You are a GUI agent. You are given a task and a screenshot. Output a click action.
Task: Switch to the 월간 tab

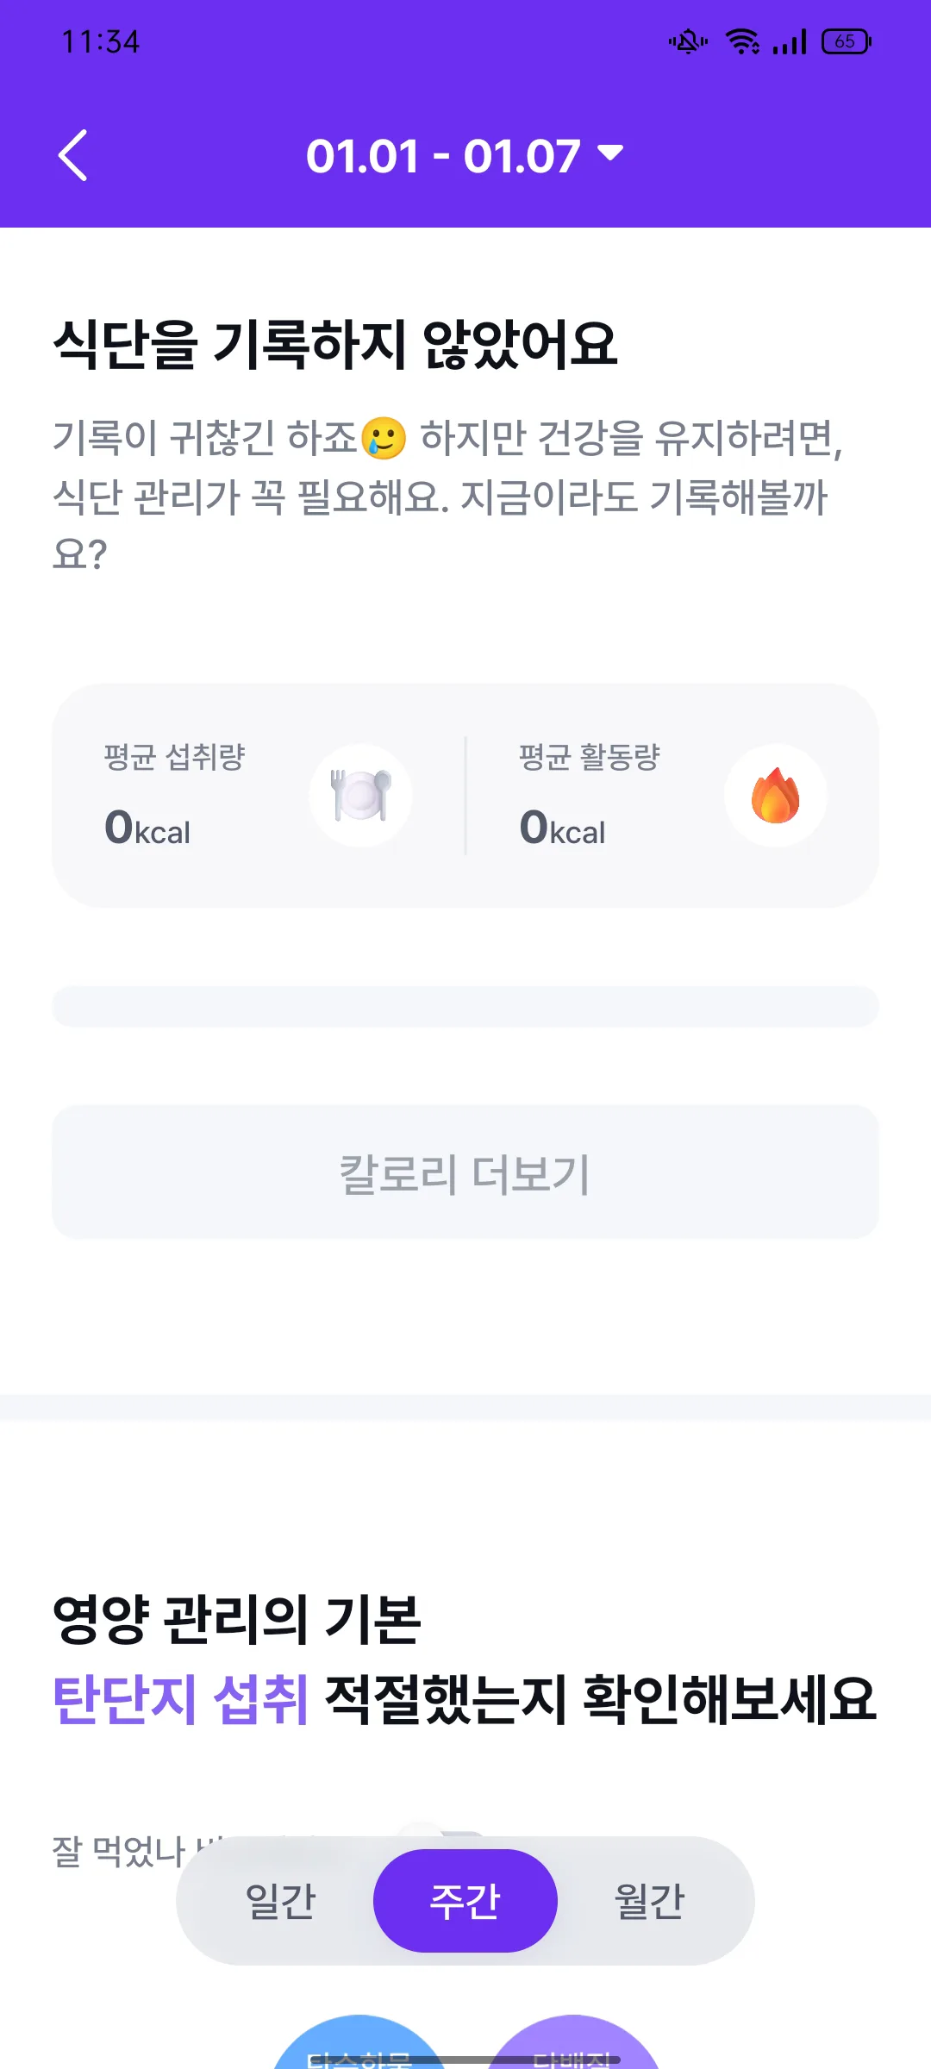649,1901
